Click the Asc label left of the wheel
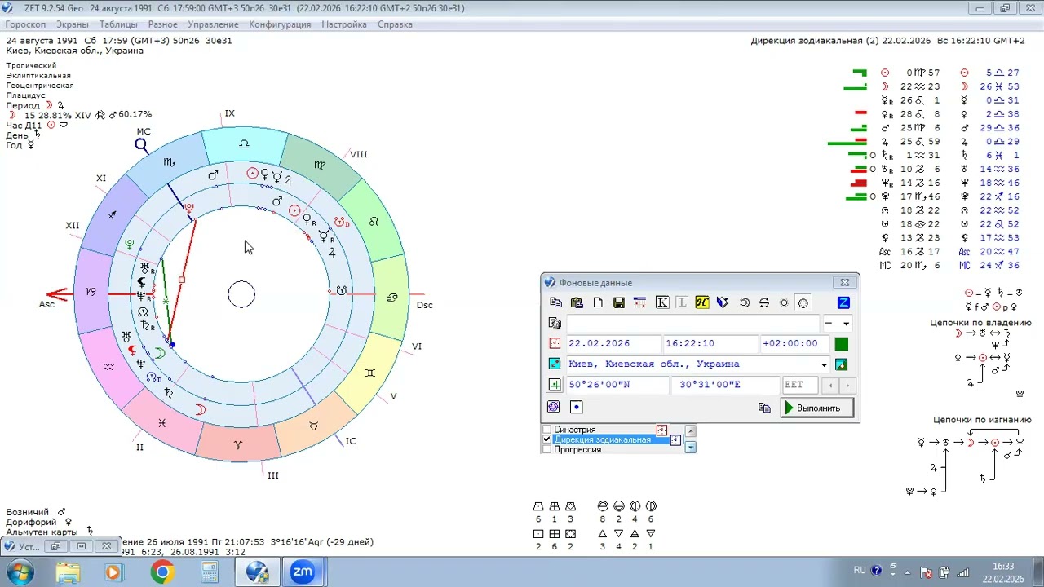The width and height of the screenshot is (1044, 587). point(46,304)
